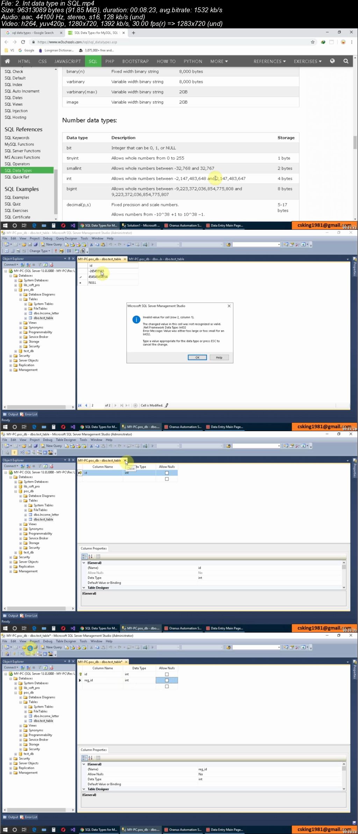
Task: Click OK in the invalid value dialog
Action: click(x=197, y=357)
